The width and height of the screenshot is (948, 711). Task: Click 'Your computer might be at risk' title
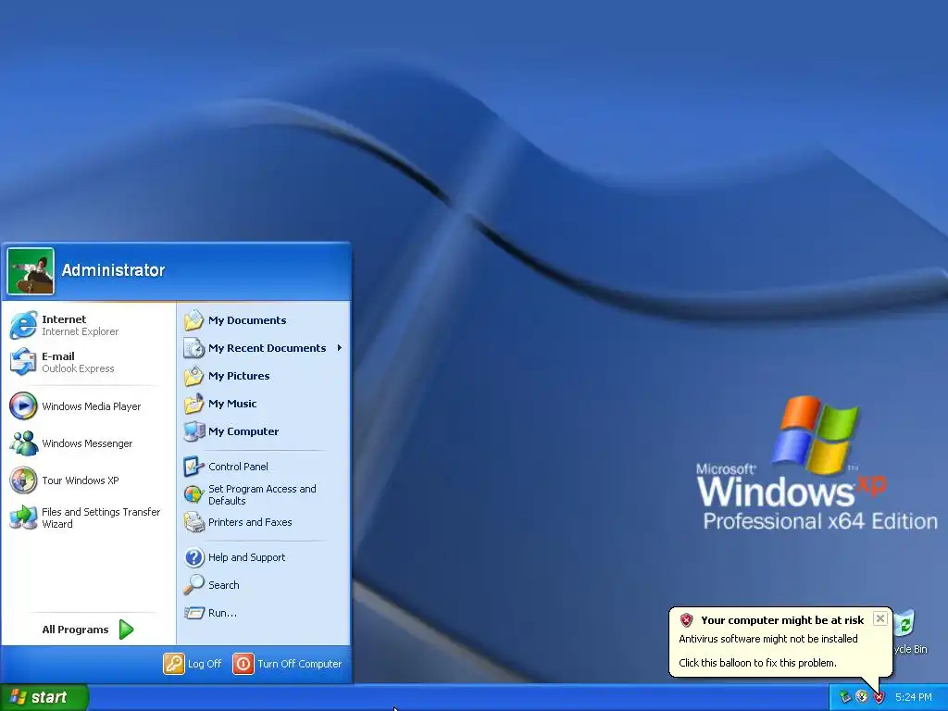(x=782, y=620)
